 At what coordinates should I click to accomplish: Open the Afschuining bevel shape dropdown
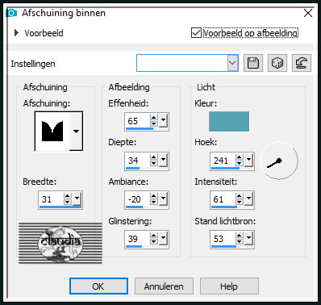77,132
